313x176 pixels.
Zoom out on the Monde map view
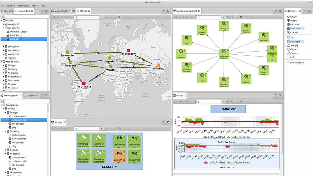(110, 17)
